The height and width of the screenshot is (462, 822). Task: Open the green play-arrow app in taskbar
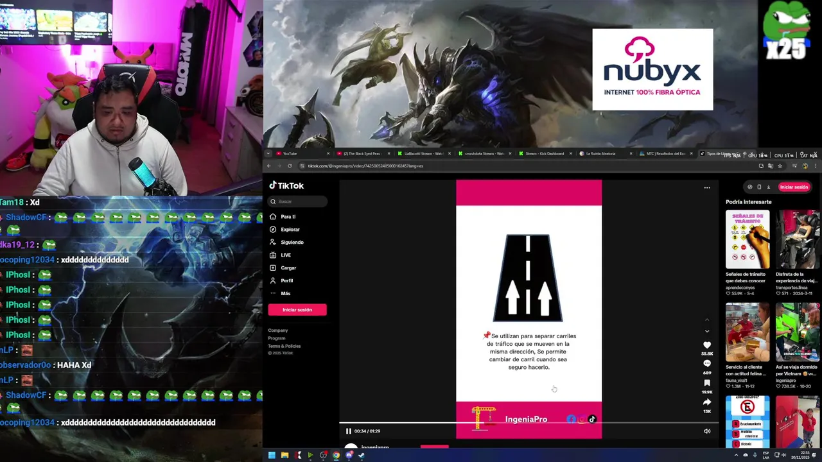point(310,456)
